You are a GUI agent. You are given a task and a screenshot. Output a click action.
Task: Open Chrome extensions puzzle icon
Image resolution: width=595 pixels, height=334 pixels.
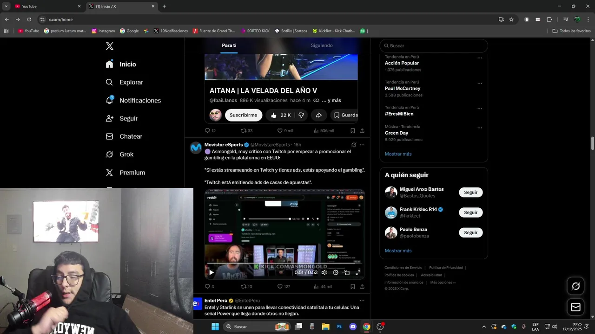click(549, 19)
